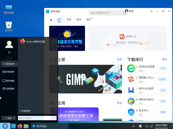Switch to the 软件 tab
The image size is (173, 129).
[x=69, y=20]
